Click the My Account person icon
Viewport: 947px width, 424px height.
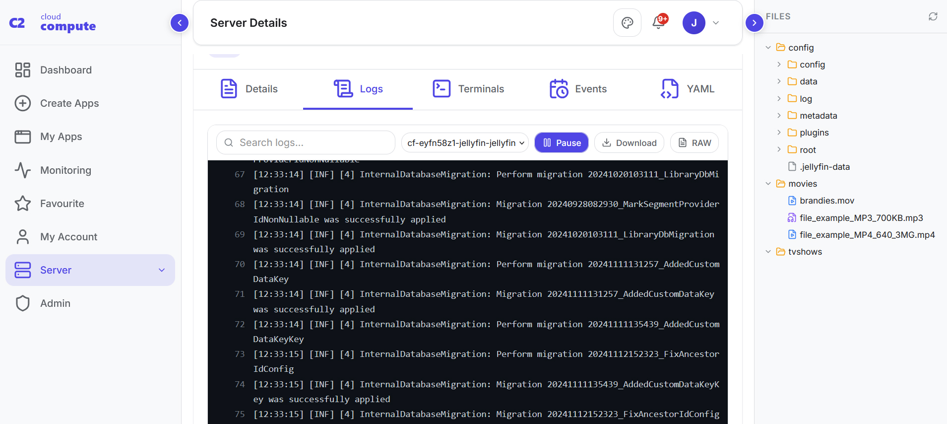(x=23, y=237)
